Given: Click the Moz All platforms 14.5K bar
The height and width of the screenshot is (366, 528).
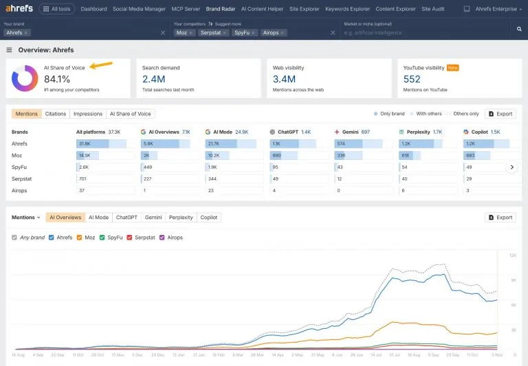Looking at the screenshot, I should (x=87, y=155).
